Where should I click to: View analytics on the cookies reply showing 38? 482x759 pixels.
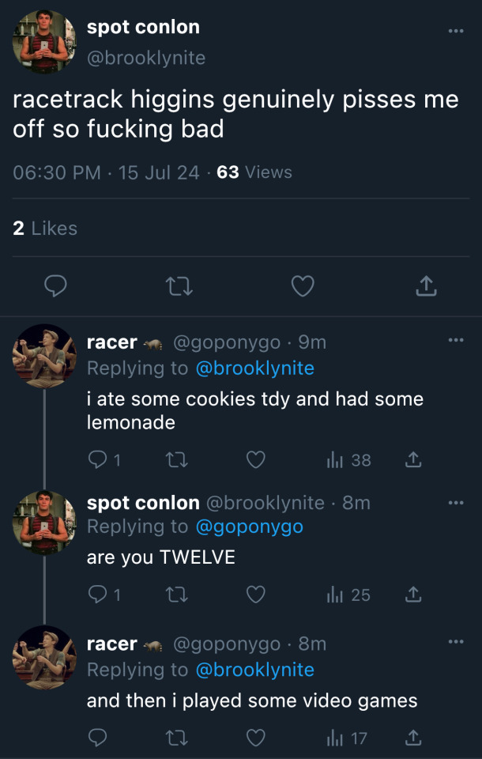(x=348, y=460)
